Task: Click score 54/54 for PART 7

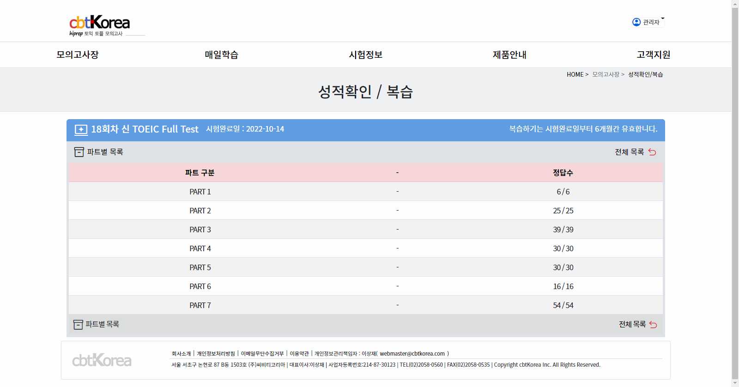Action: coord(563,305)
